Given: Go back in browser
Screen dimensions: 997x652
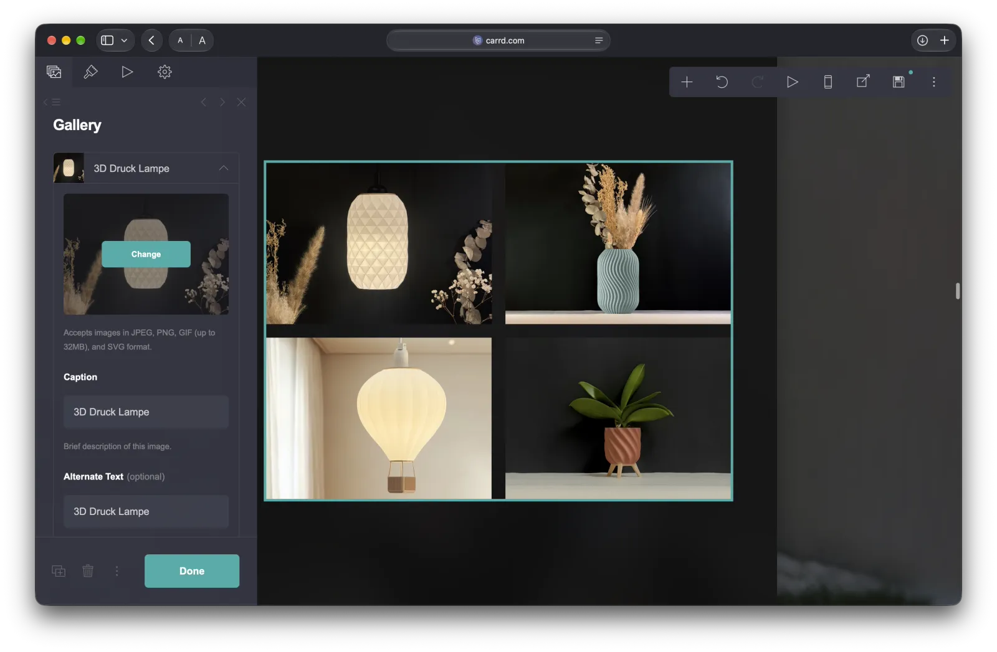Looking at the screenshot, I should point(151,40).
